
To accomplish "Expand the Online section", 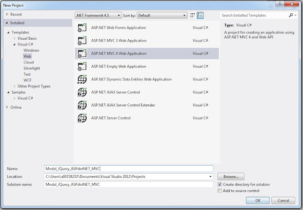I will (x=7, y=107).
